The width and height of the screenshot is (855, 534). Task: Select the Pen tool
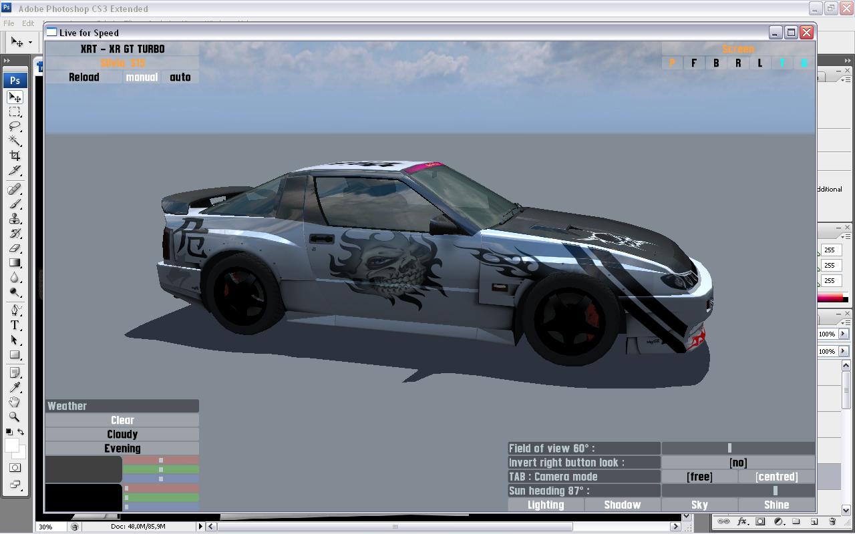point(15,310)
